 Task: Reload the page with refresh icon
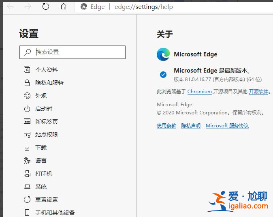[x=46, y=6]
